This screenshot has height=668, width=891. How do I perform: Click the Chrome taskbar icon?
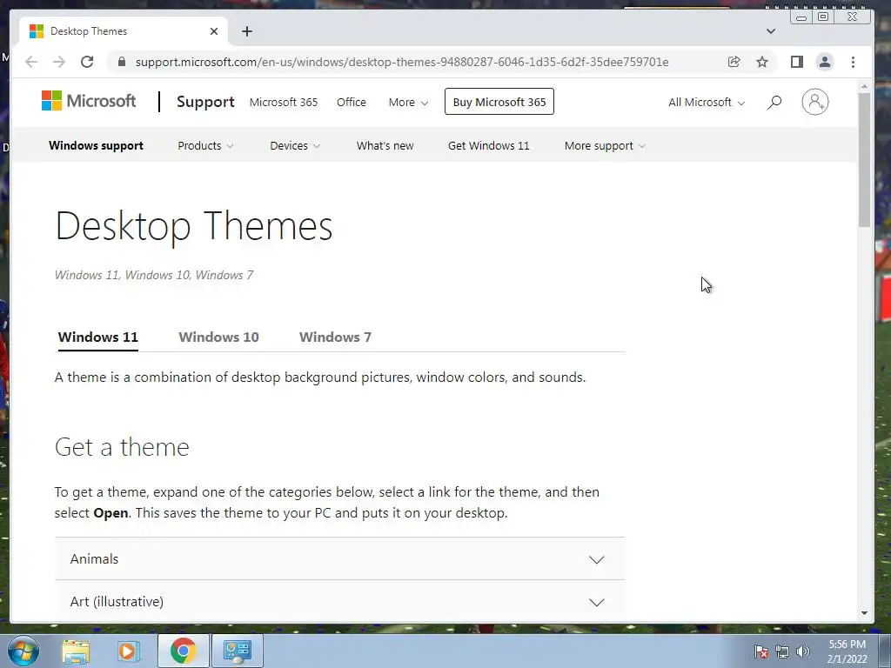[183, 651]
